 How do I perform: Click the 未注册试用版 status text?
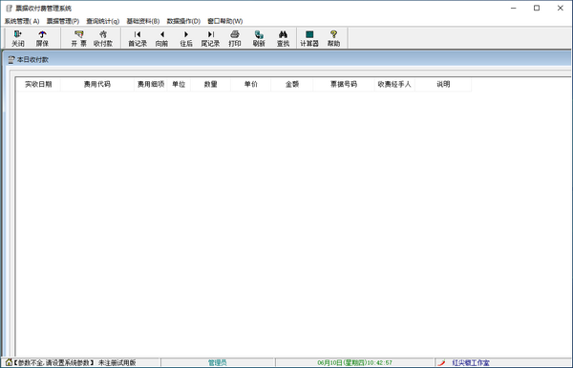117,362
